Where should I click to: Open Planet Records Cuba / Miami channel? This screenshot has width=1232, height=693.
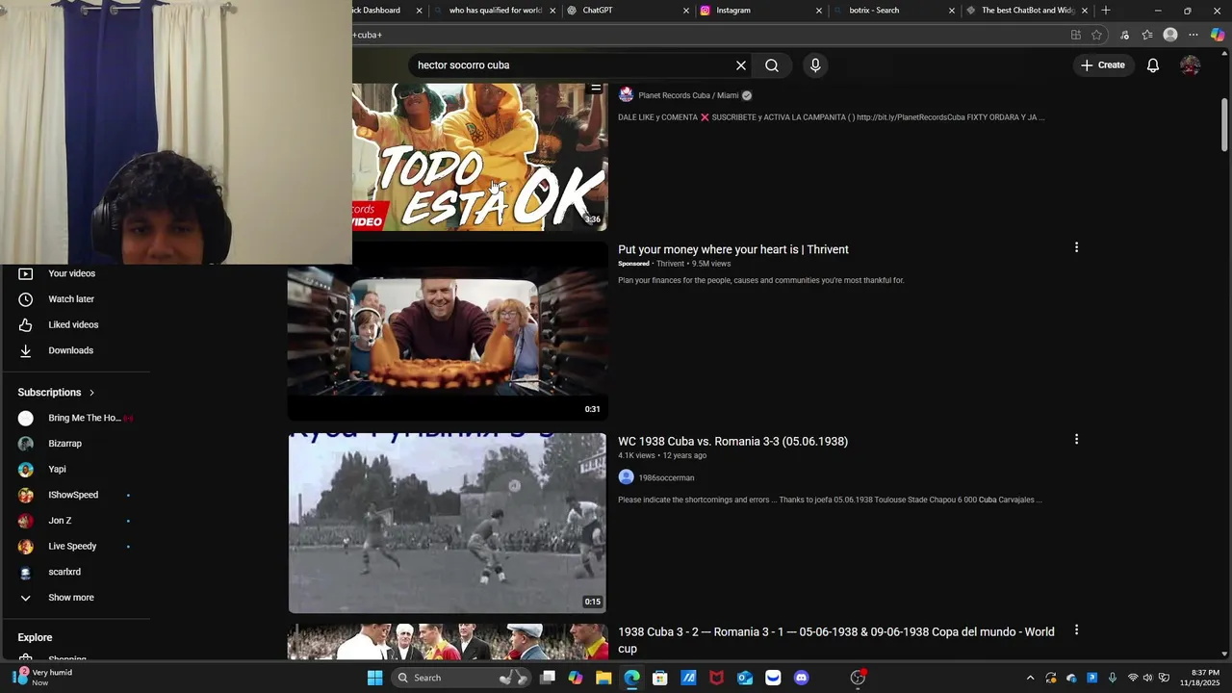tap(688, 95)
